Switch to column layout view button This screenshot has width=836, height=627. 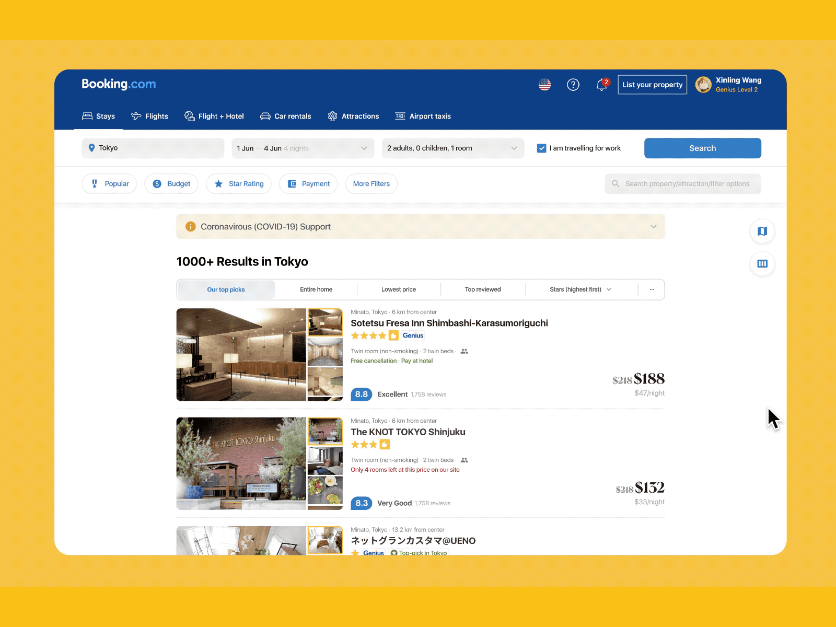tap(762, 264)
